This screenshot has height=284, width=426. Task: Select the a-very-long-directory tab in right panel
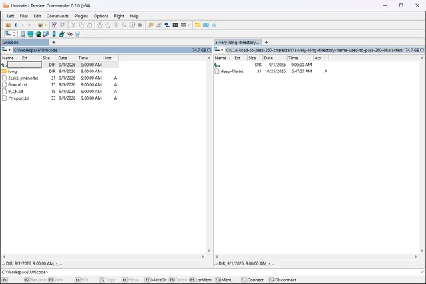point(238,43)
